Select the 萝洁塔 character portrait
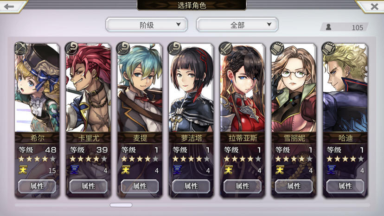The image size is (384, 216). 191,88
